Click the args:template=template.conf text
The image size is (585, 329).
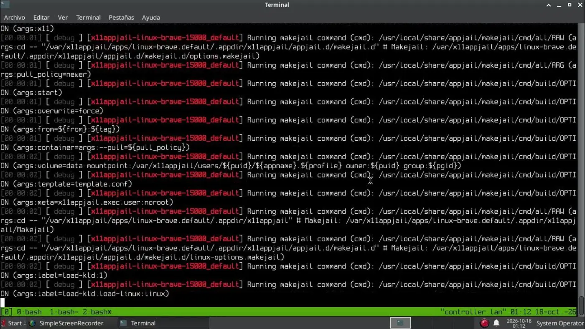click(72, 184)
